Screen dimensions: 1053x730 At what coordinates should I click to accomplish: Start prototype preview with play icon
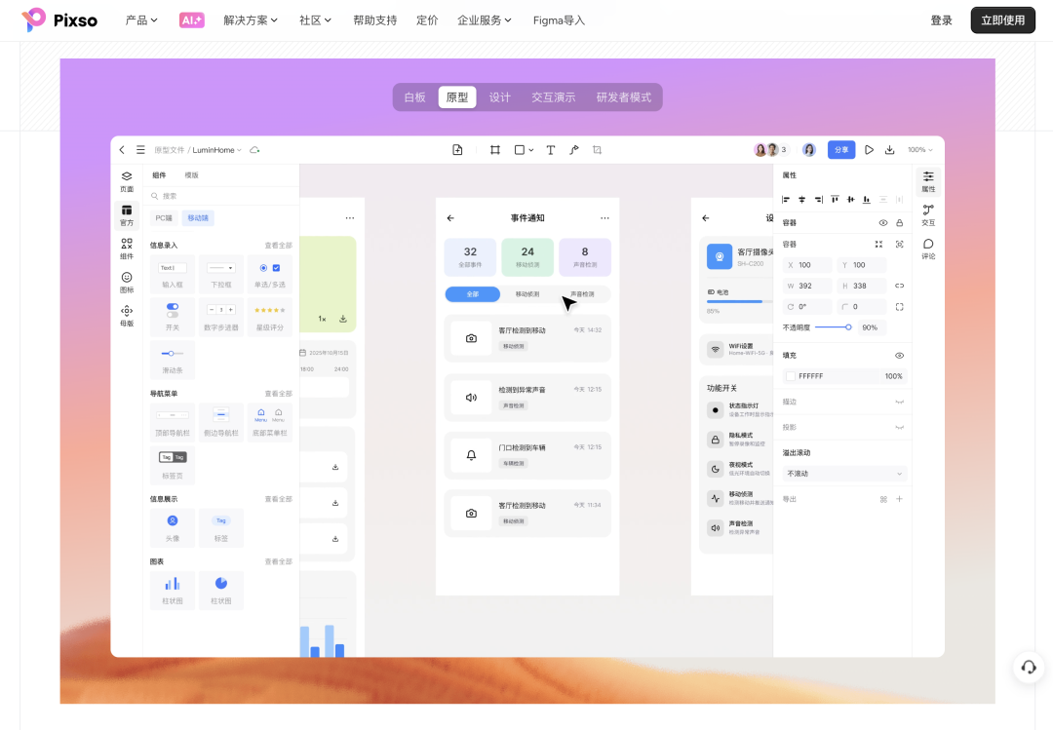click(869, 150)
